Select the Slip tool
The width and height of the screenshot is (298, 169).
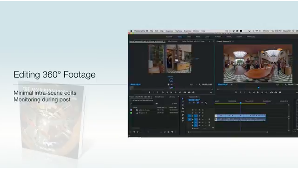click(183, 111)
